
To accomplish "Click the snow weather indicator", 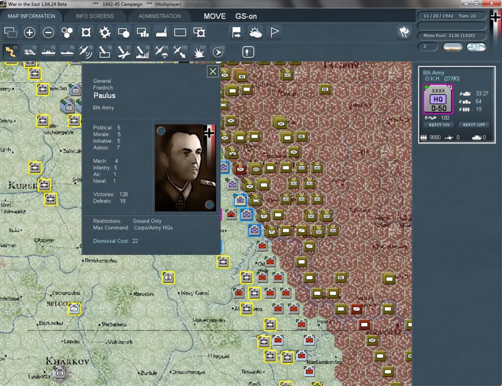I will tap(476, 47).
